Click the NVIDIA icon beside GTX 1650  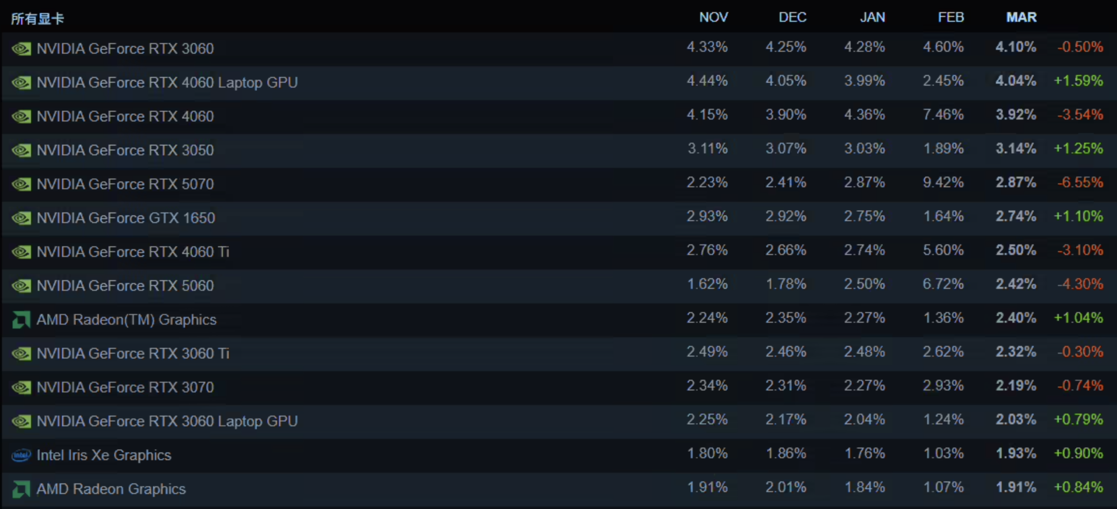[x=21, y=218]
